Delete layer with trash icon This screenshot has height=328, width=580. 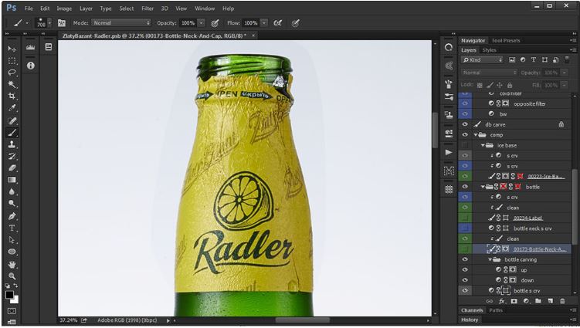click(562, 302)
